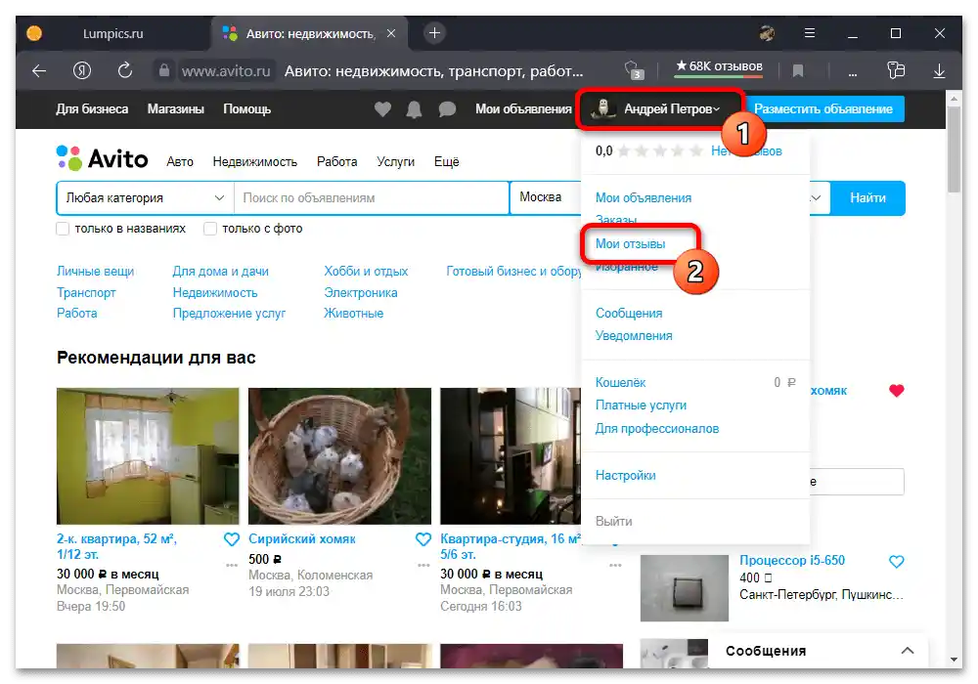The width and height of the screenshot is (978, 684).
Task: Open 'Животные' category link
Action: coord(353,313)
